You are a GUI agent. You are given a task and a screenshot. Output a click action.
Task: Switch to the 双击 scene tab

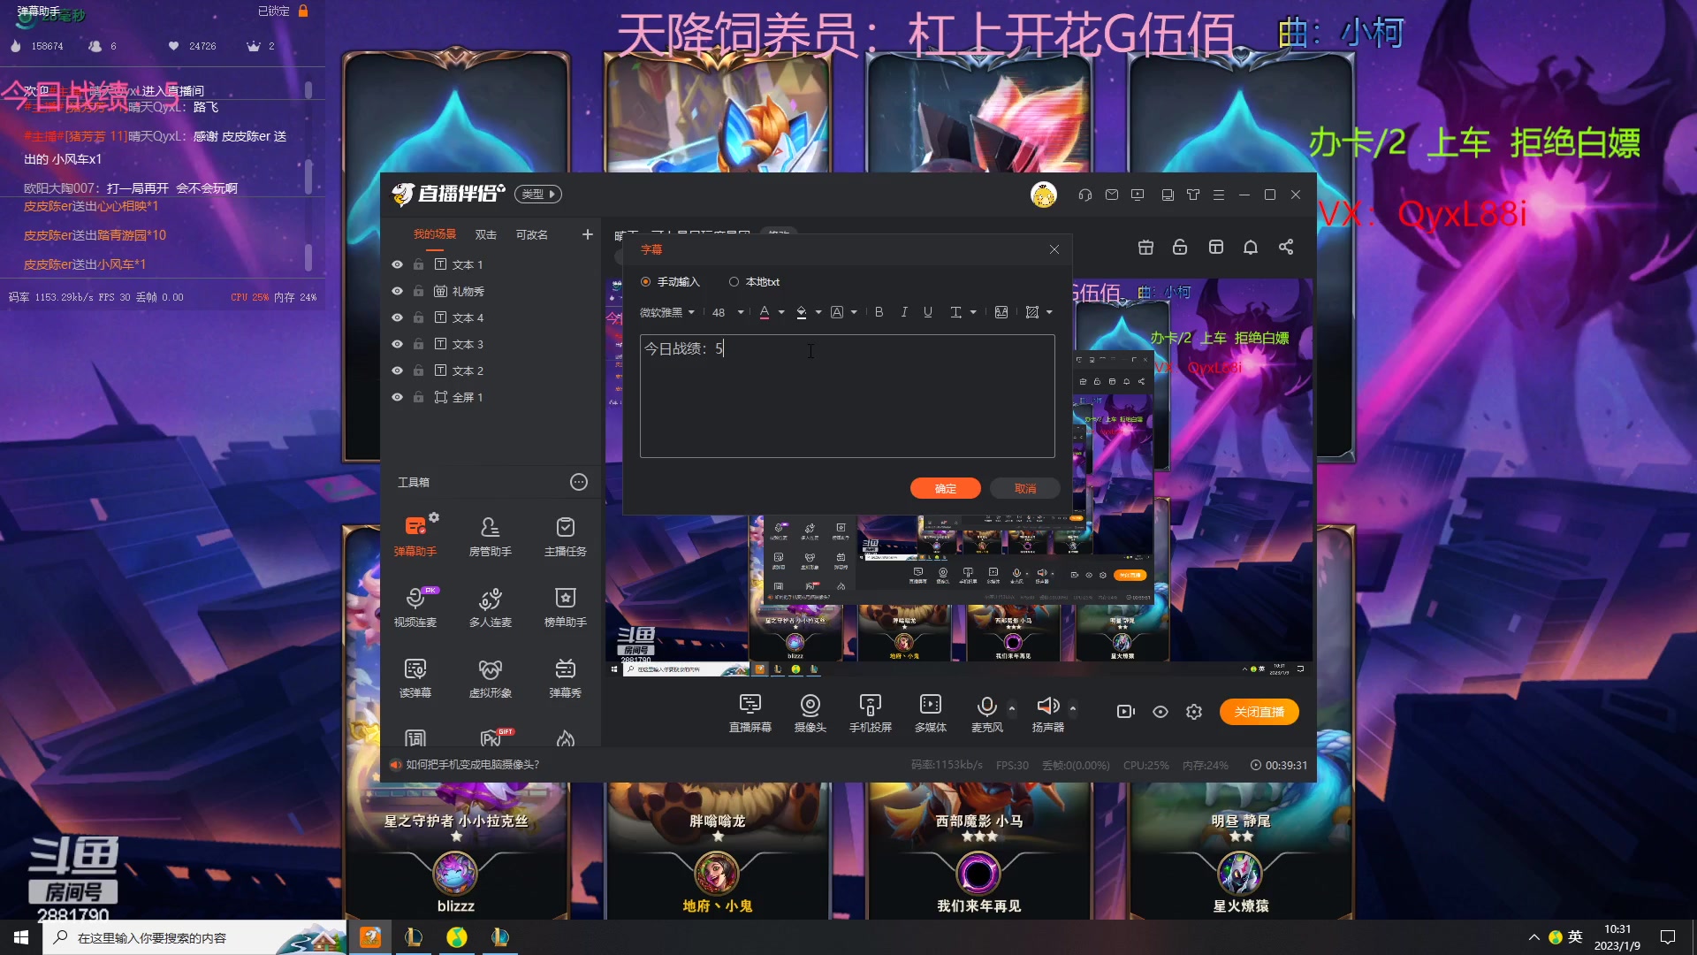click(x=485, y=234)
